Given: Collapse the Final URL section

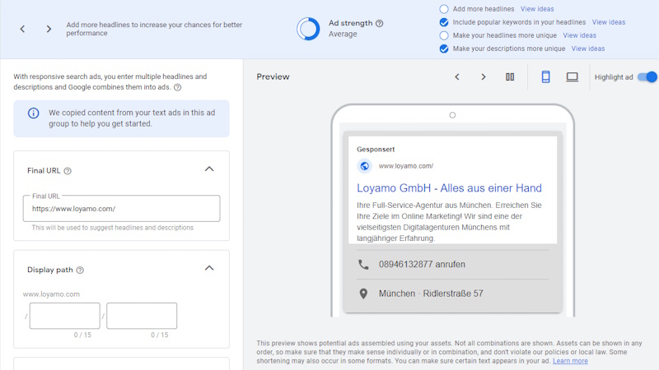Looking at the screenshot, I should 209,169.
